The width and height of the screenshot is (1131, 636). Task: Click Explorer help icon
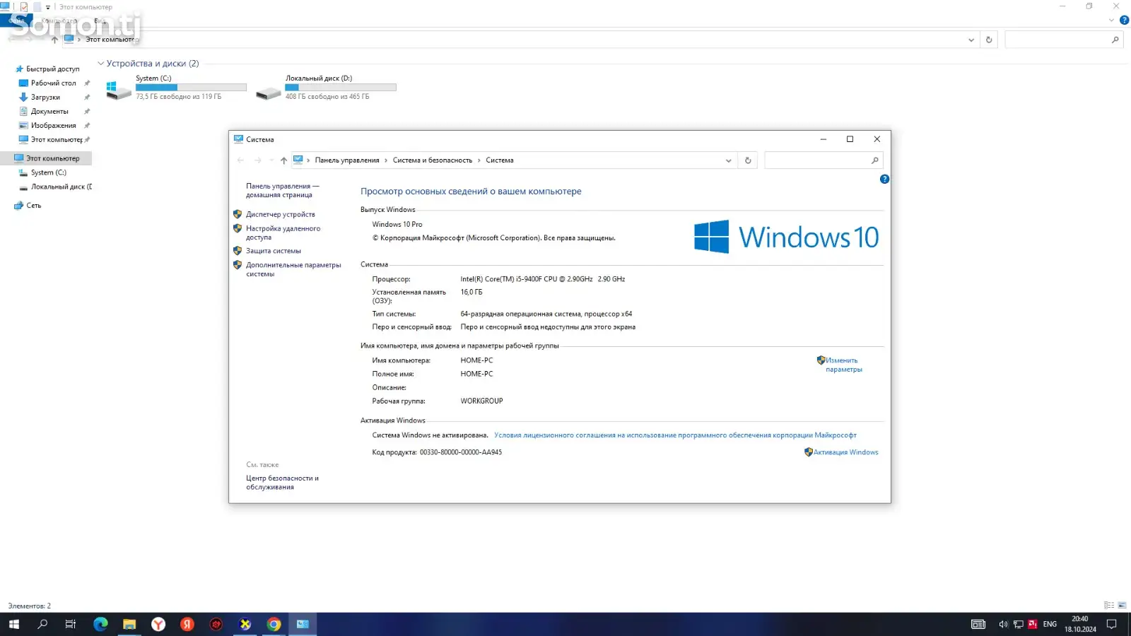[1124, 20]
